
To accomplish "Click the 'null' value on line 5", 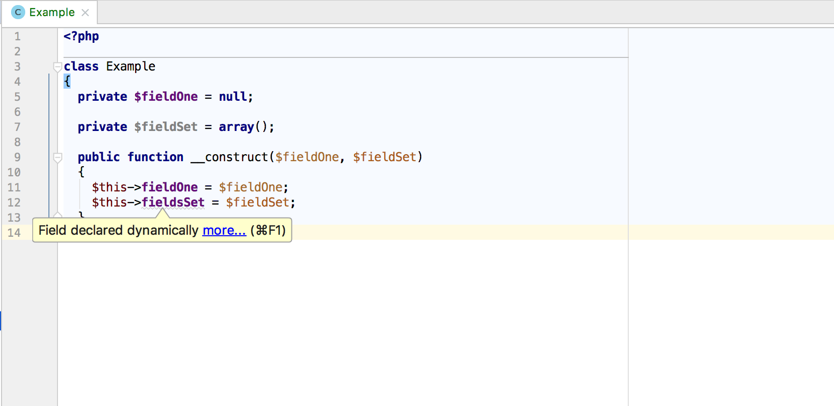I will point(232,97).
